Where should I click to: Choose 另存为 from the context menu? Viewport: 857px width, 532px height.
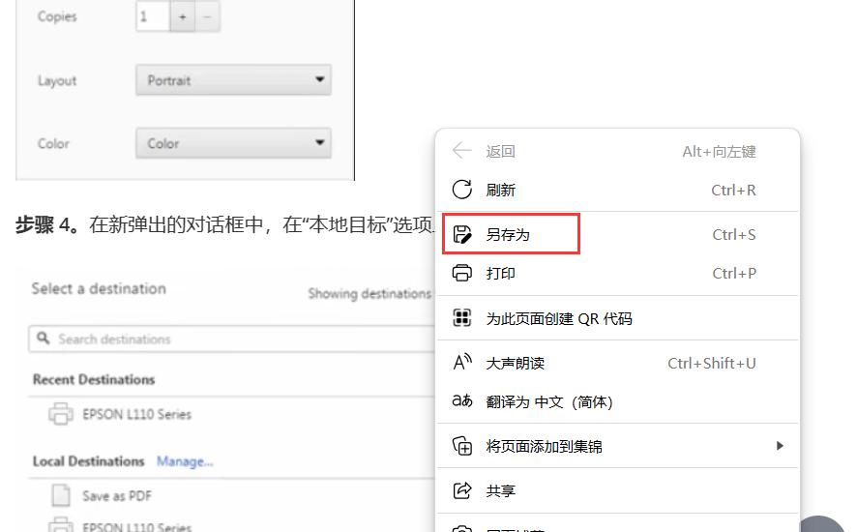click(618, 234)
